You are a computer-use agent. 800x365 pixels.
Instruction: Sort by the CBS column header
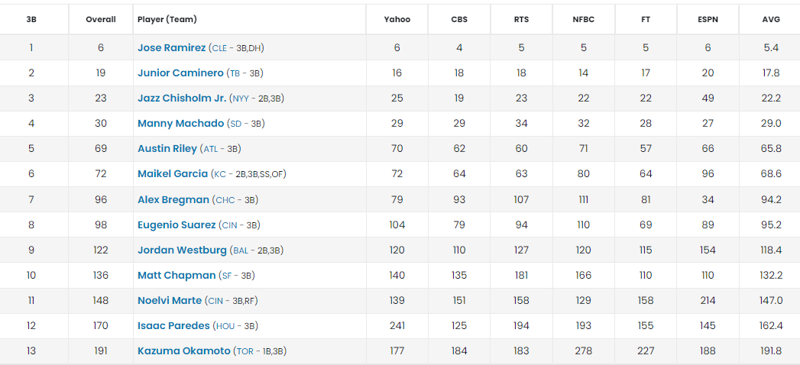pyautogui.click(x=459, y=20)
